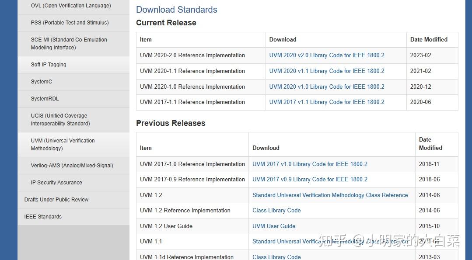The width and height of the screenshot is (472, 260).
Task: Open PSS (Portable Test and Stimulus) page
Action: (x=70, y=23)
